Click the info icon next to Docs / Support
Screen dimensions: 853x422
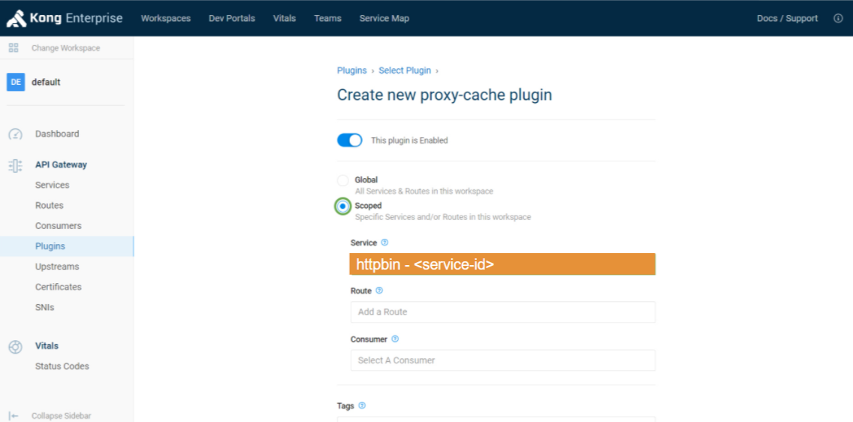(x=838, y=19)
